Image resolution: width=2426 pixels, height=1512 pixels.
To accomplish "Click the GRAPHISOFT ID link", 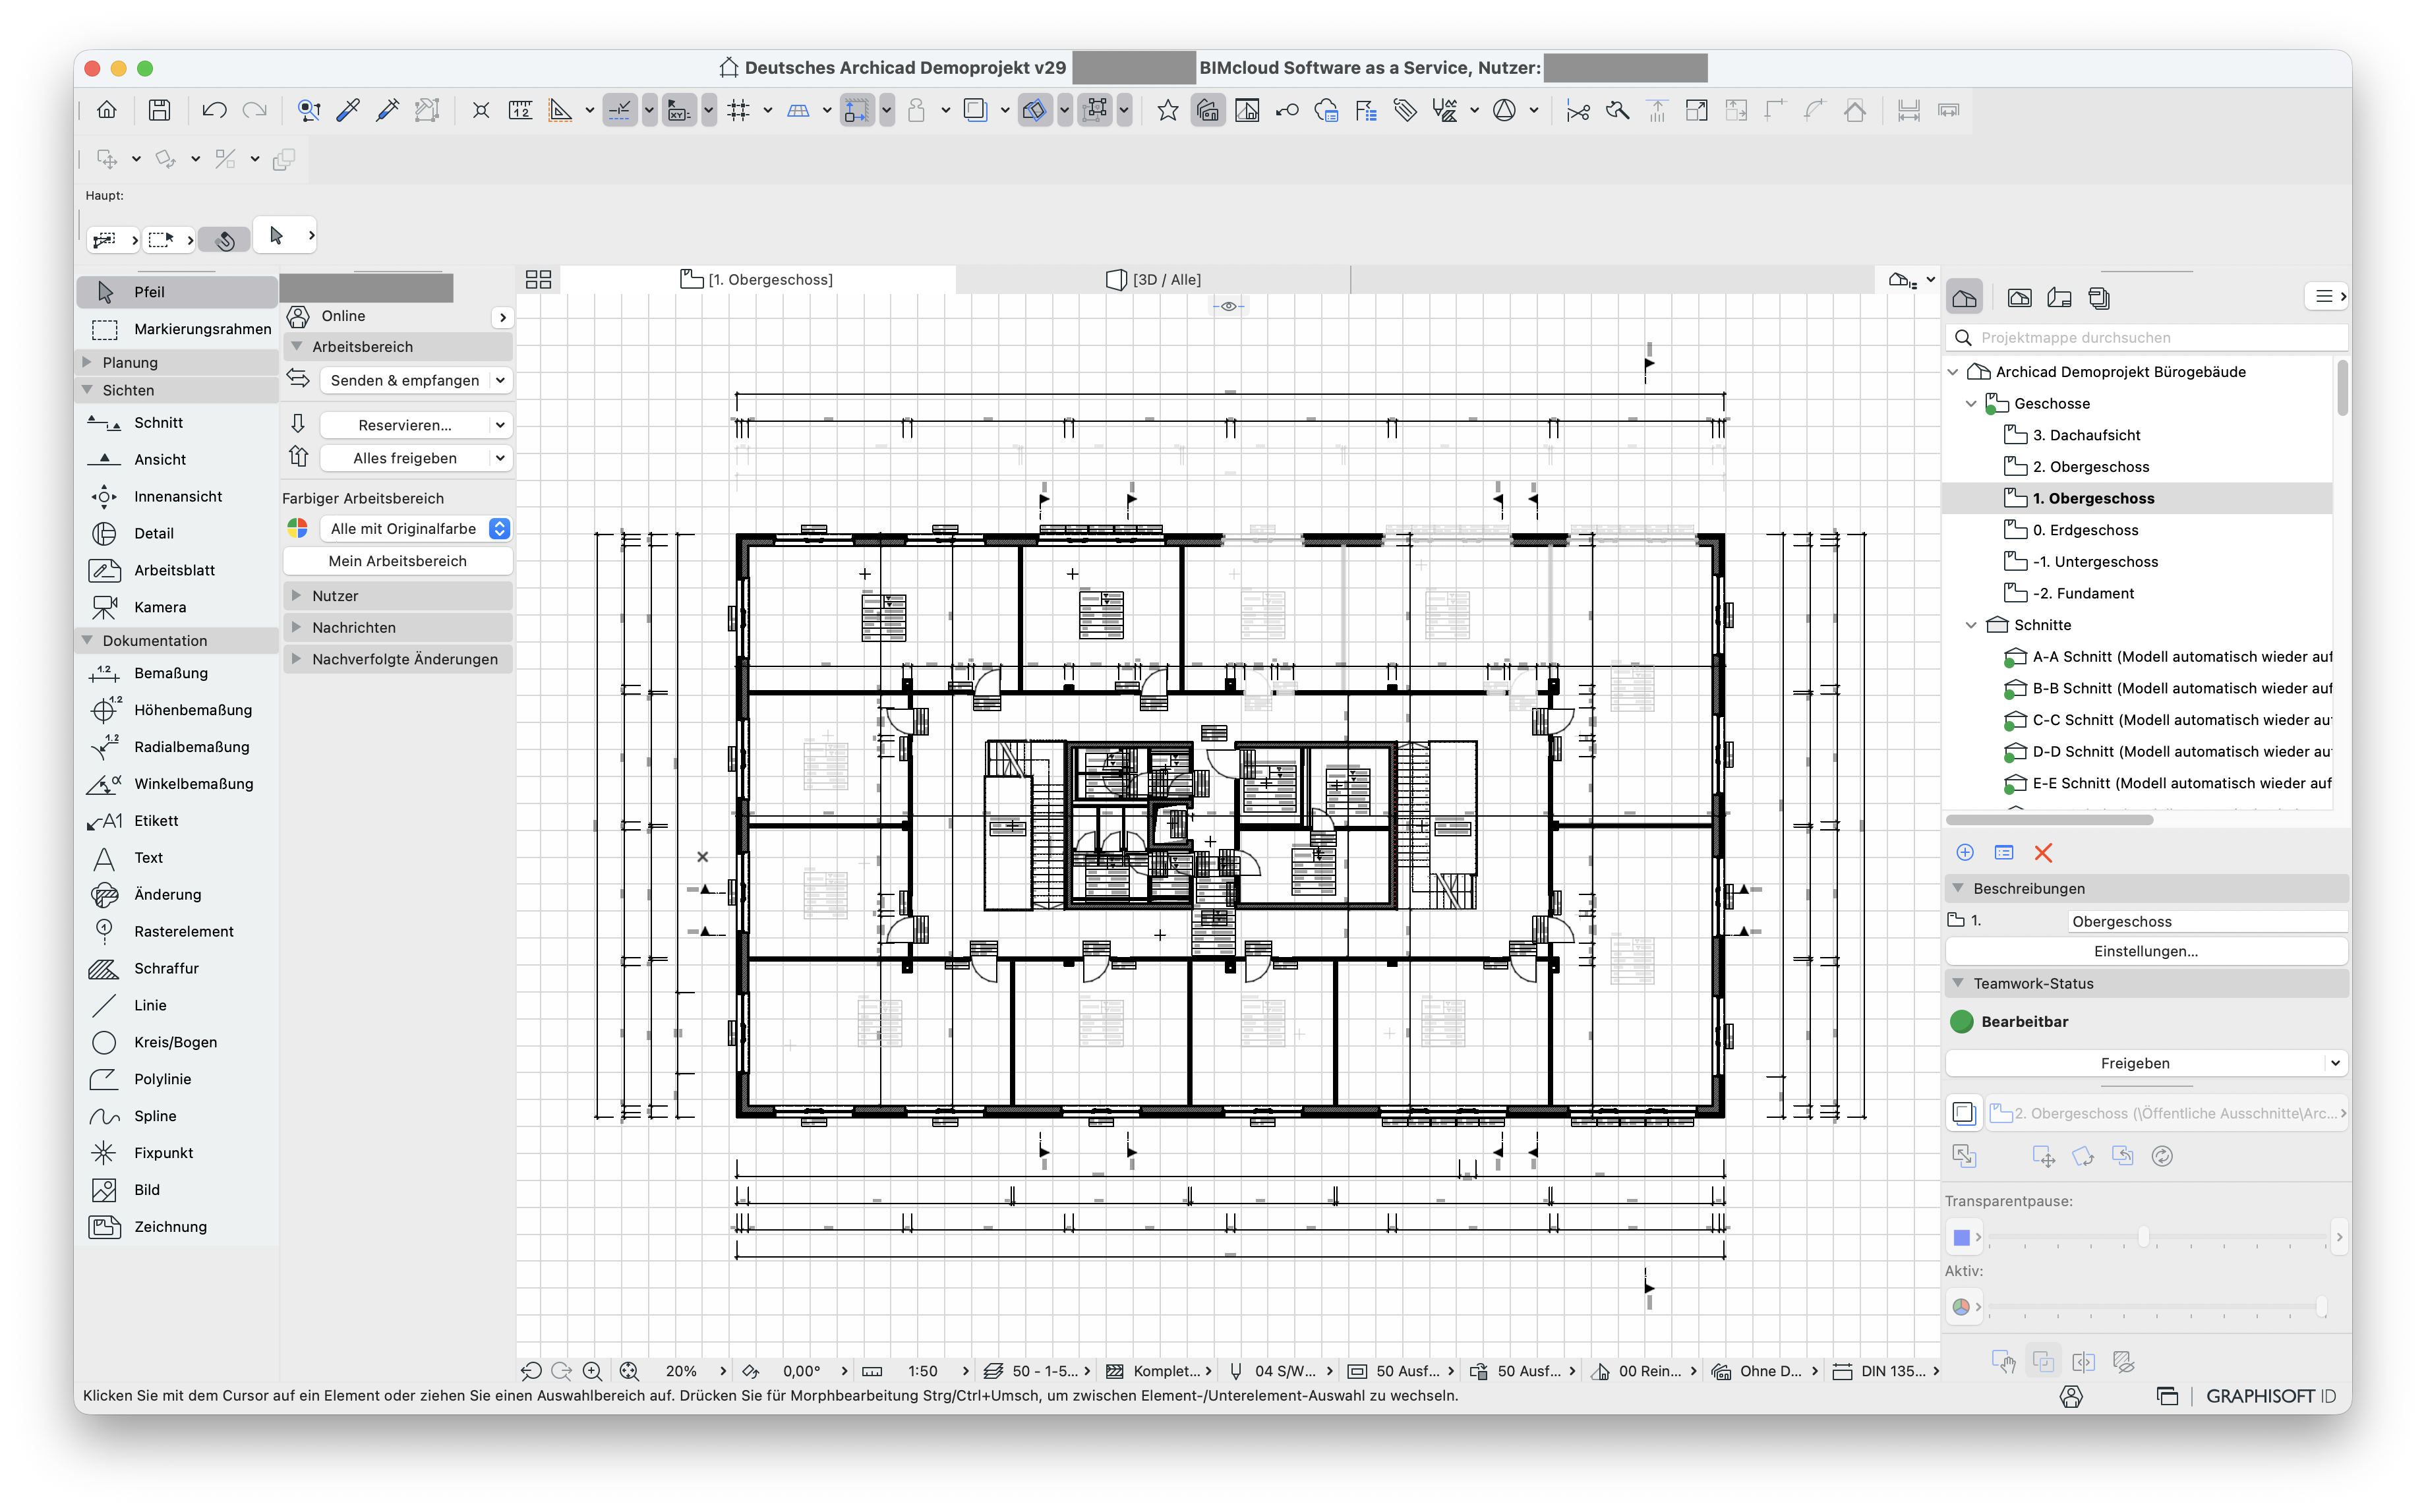I will [2270, 1396].
